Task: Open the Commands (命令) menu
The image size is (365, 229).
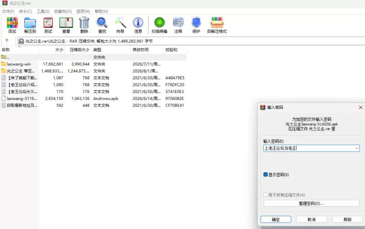Action: [x=26, y=11]
